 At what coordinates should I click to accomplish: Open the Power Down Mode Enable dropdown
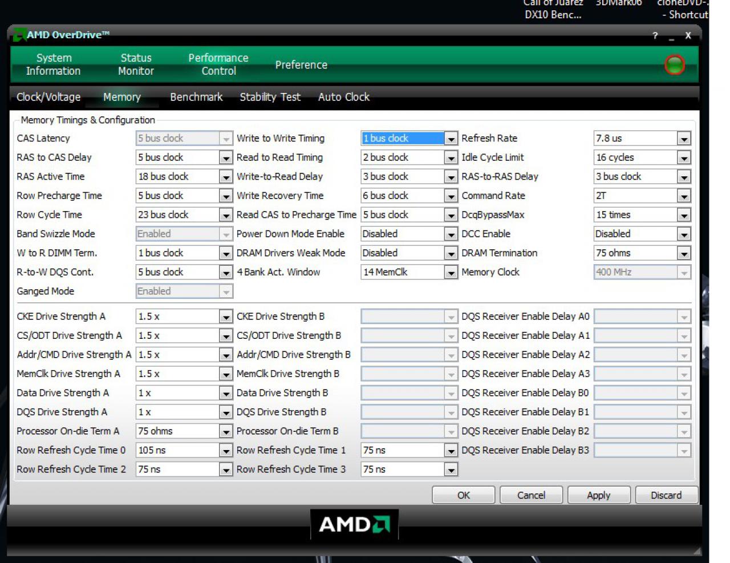(451, 234)
